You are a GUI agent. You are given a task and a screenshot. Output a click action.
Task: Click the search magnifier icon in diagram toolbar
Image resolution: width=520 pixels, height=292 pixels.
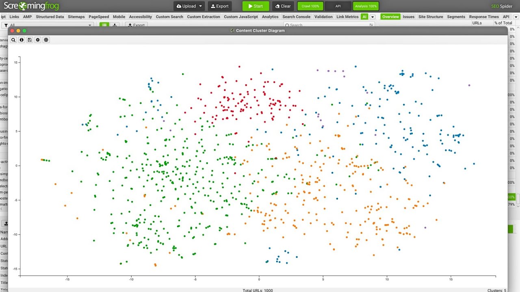tap(13, 40)
